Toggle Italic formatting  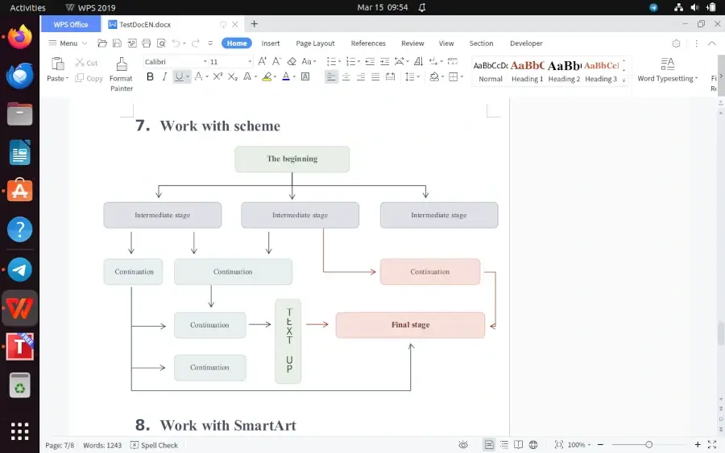[x=164, y=77]
